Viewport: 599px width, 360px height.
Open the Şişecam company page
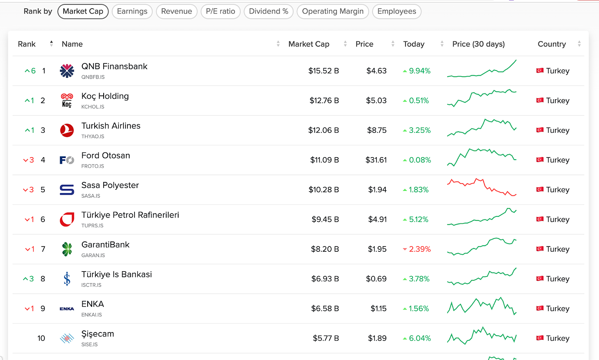click(98, 334)
